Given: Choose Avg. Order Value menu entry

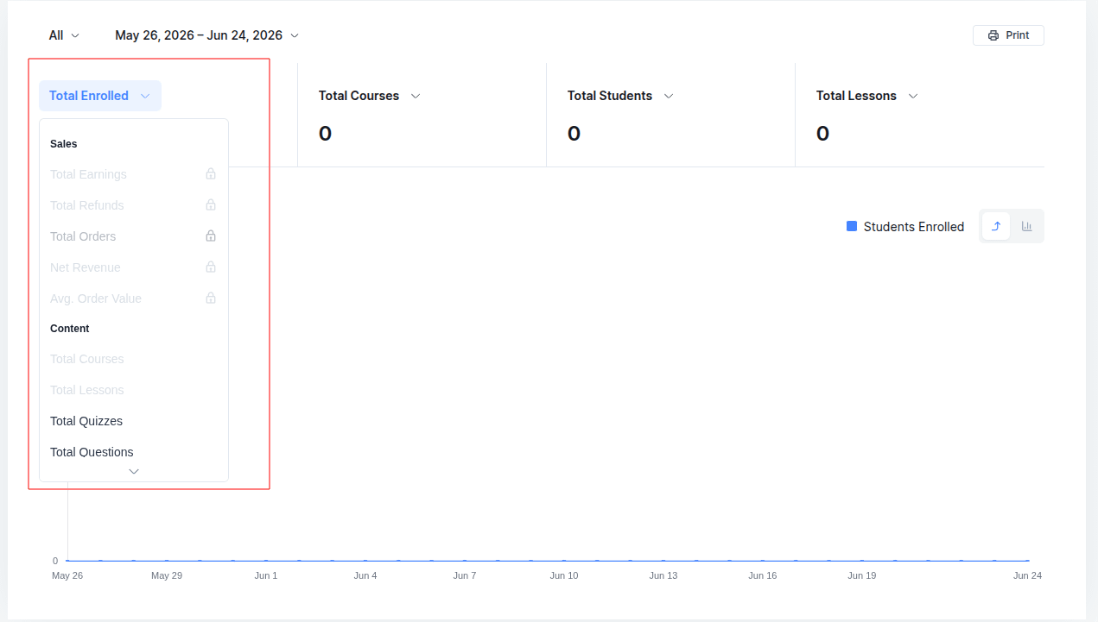Looking at the screenshot, I should pyautogui.click(x=134, y=298).
